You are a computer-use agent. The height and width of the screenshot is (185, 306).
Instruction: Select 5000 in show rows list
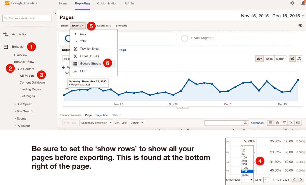pyautogui.click(x=247, y=175)
